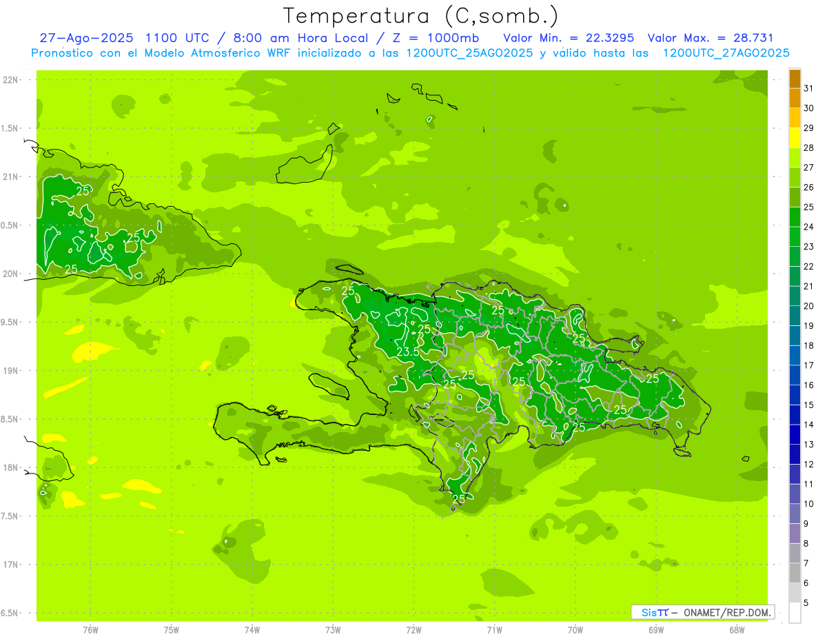This screenshot has height=639, width=827.
Task: Click the green swatch between legend values 24 and 25
Action: point(795,216)
